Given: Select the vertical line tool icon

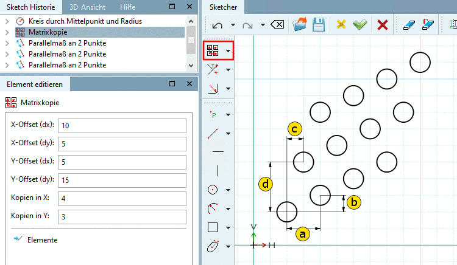Looking at the screenshot, I should tap(218, 171).
